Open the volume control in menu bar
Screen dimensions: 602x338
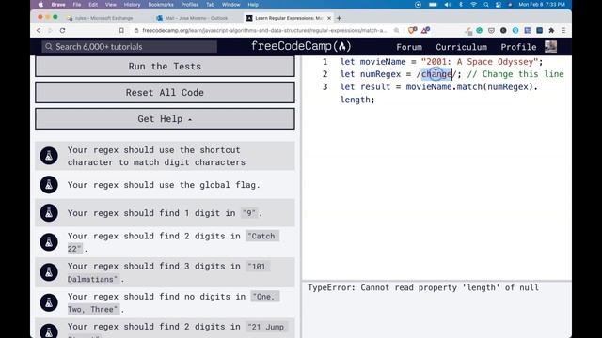[x=448, y=5]
